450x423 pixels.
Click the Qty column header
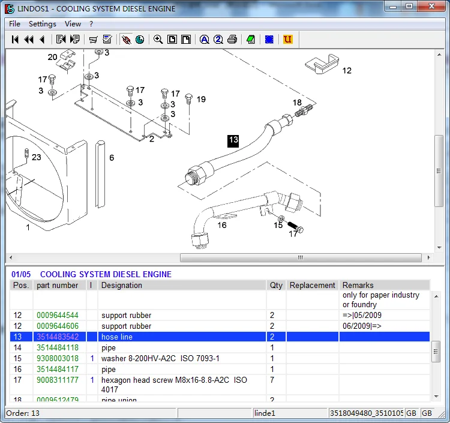[276, 285]
